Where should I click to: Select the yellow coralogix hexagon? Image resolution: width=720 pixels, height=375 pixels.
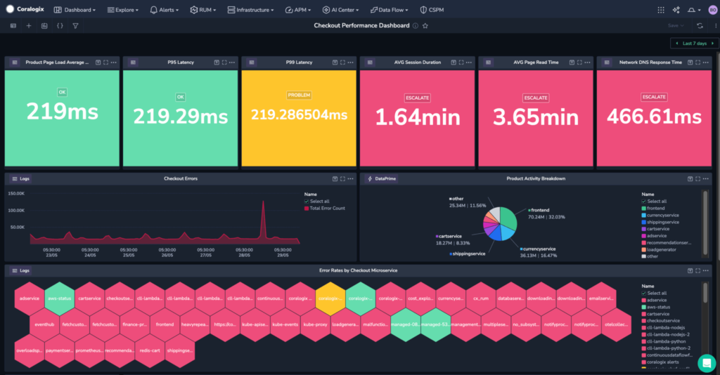[330, 298]
